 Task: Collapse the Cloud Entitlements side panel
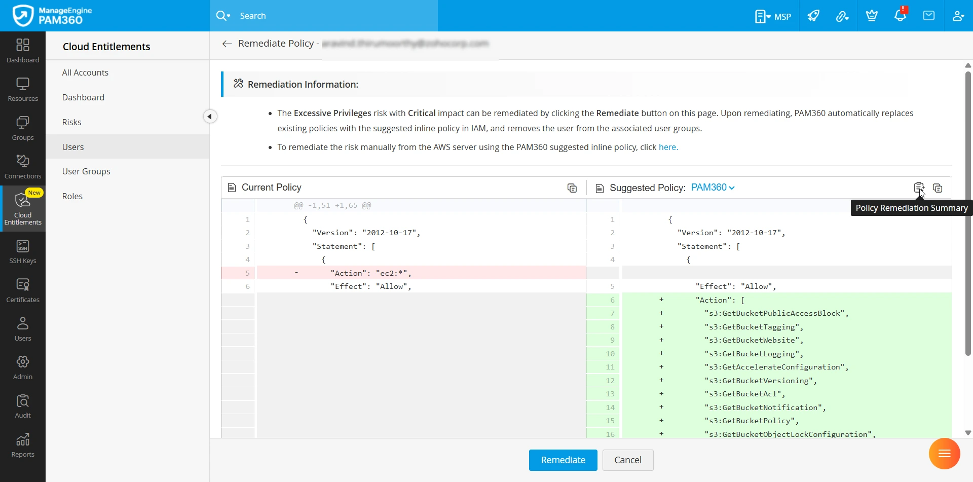210,117
